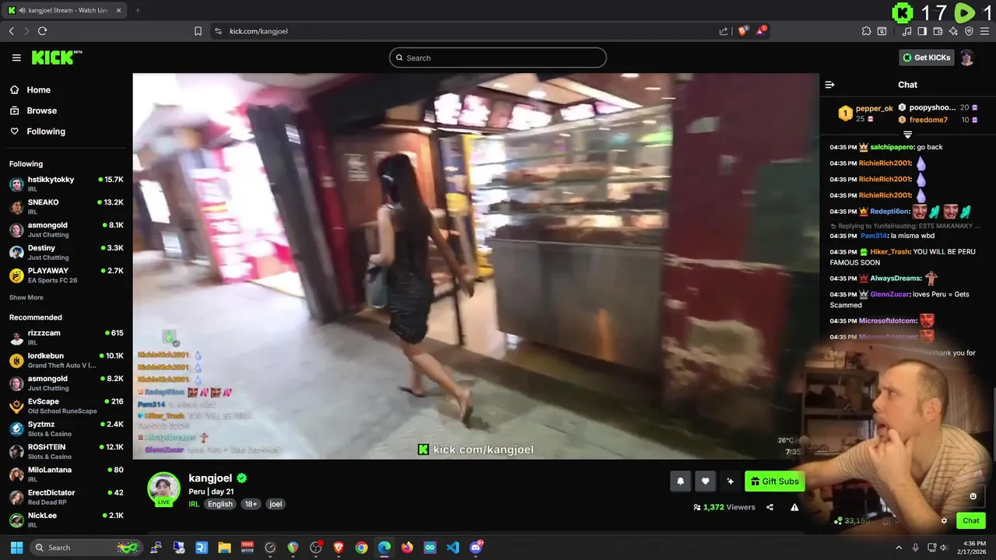Click the browser address bar URL

point(258,31)
